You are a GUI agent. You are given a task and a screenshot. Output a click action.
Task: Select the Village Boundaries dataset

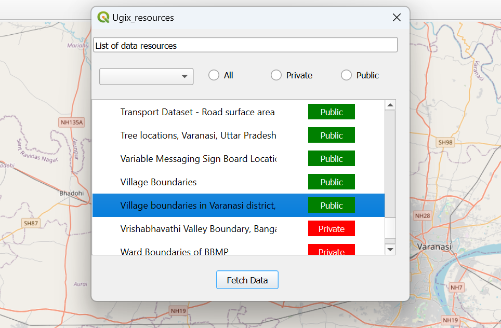pyautogui.click(x=159, y=182)
